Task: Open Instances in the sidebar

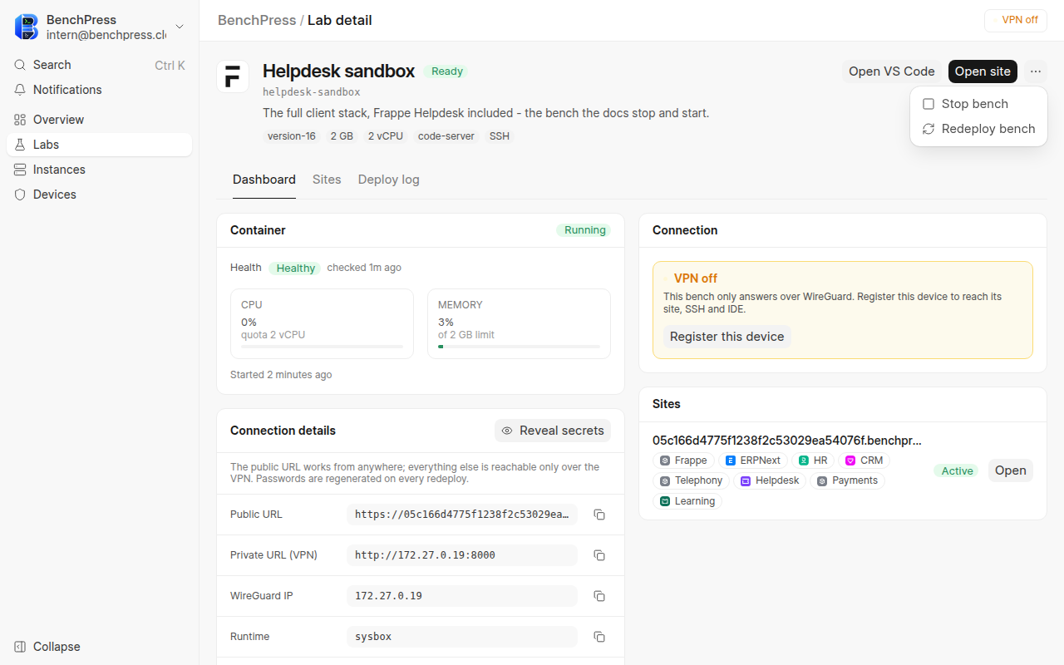Action: pos(99,170)
